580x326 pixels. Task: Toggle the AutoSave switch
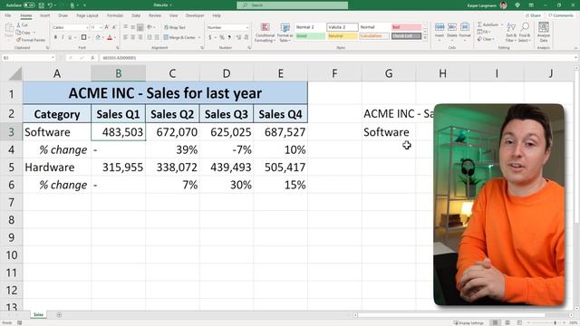[29, 5]
